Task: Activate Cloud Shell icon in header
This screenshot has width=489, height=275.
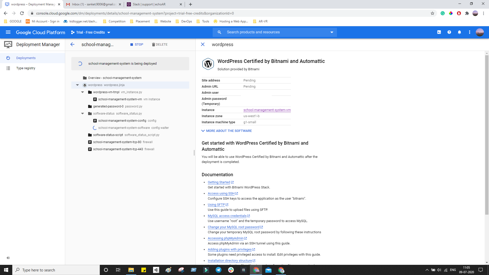Action: click(439, 32)
